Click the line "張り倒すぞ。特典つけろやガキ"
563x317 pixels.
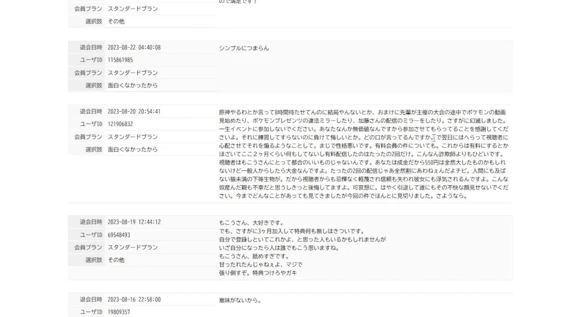coord(258,273)
